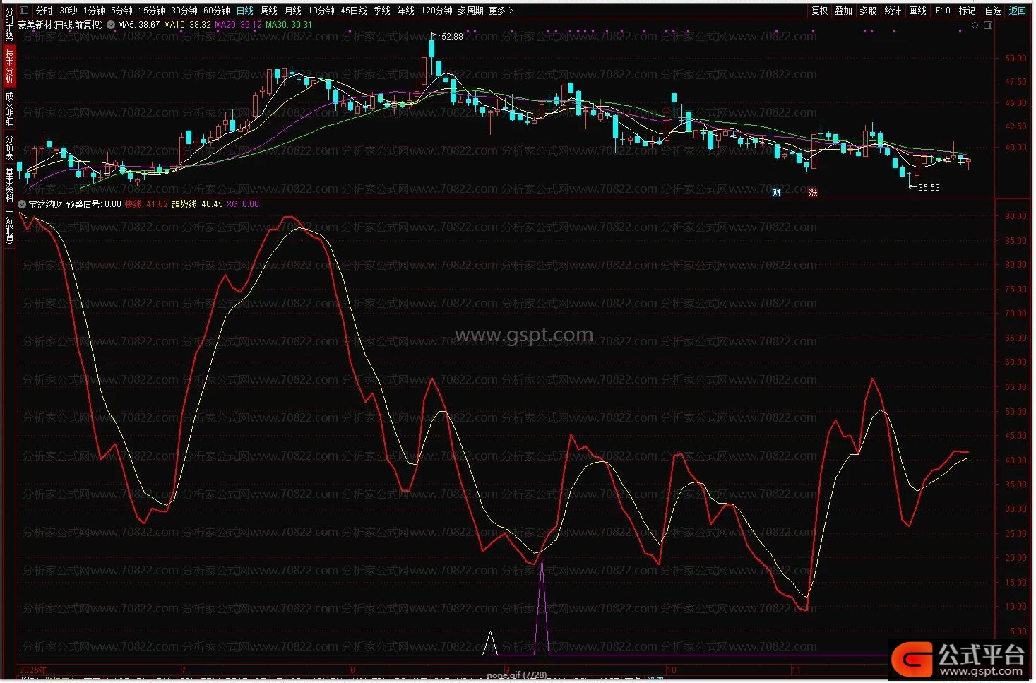
Task: Click the panel layout icon before 分时
Action: tap(24, 11)
